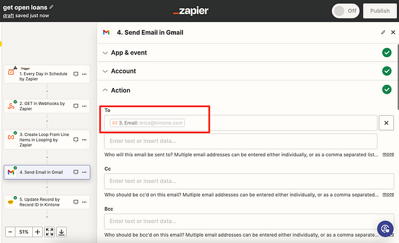Open more options for step 5 Kintone
Screen dimensions: 399x243
tap(84, 202)
